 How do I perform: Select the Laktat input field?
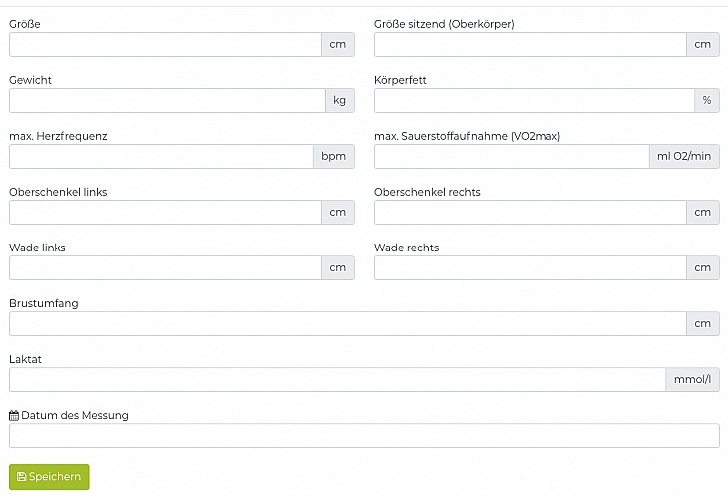click(337, 380)
